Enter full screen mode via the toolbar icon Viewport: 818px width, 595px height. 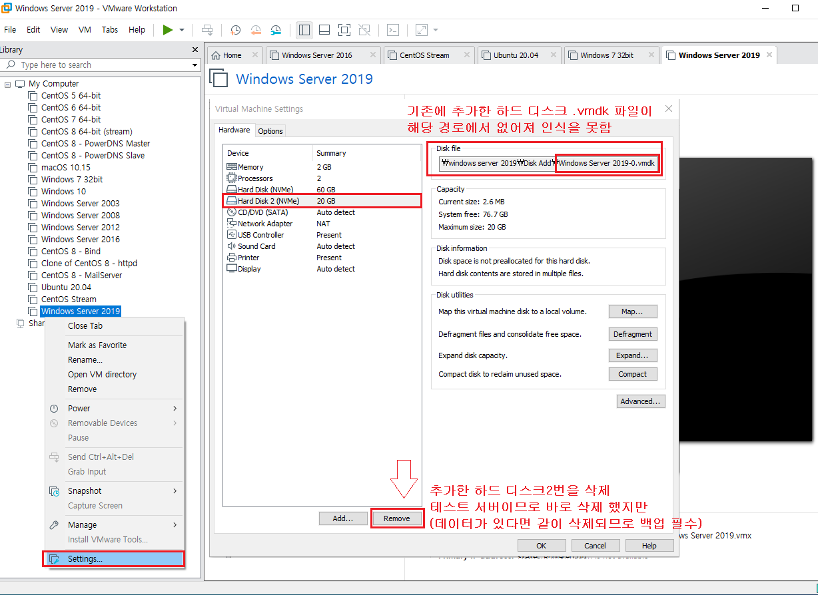344,30
